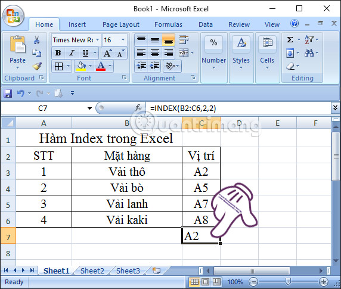This screenshot has height=289, width=341.
Task: Expand borders dropdown arrow
Action: click(68, 66)
